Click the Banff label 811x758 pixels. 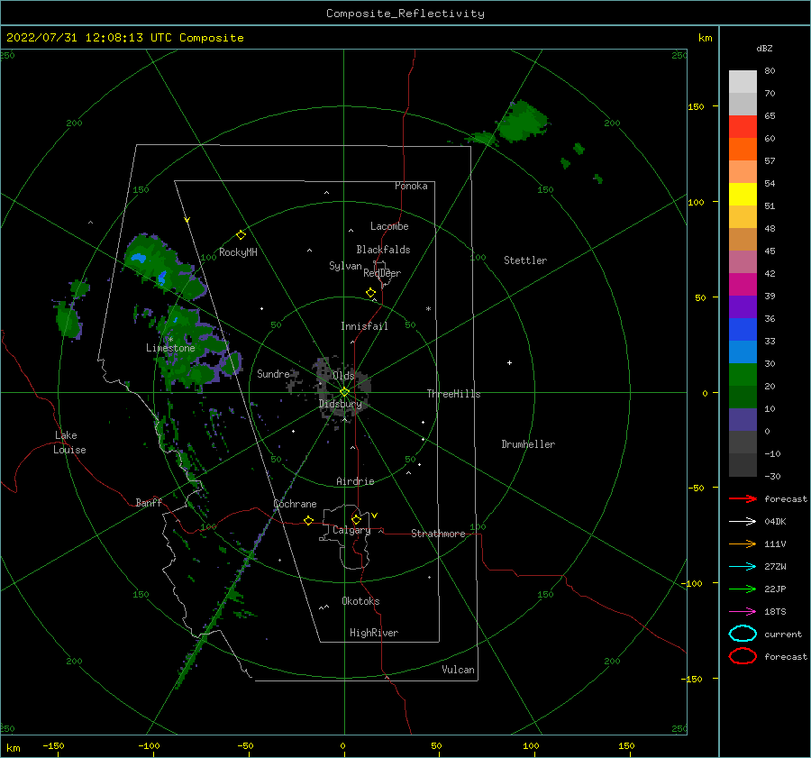tap(149, 502)
